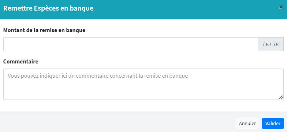Dismiss the modal using the X icon
The image size is (287, 132).
(x=281, y=7)
